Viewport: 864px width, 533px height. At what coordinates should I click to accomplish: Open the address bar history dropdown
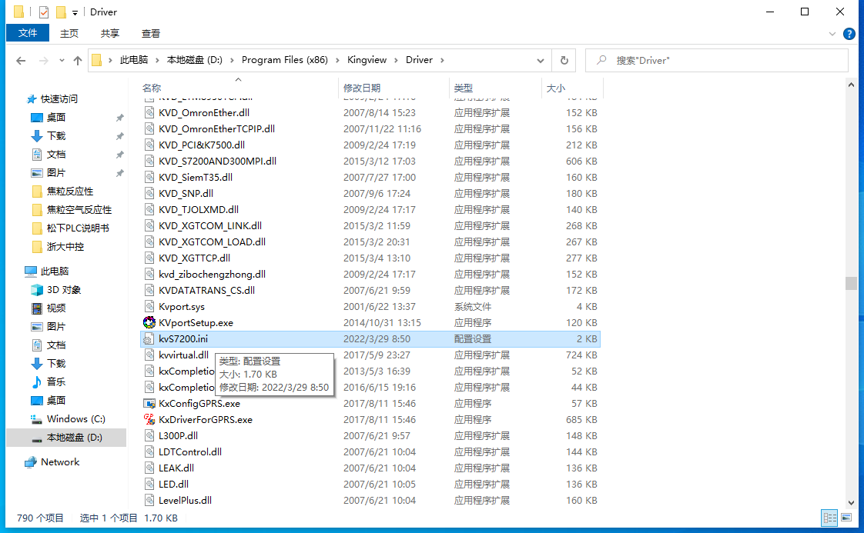pyautogui.click(x=541, y=61)
